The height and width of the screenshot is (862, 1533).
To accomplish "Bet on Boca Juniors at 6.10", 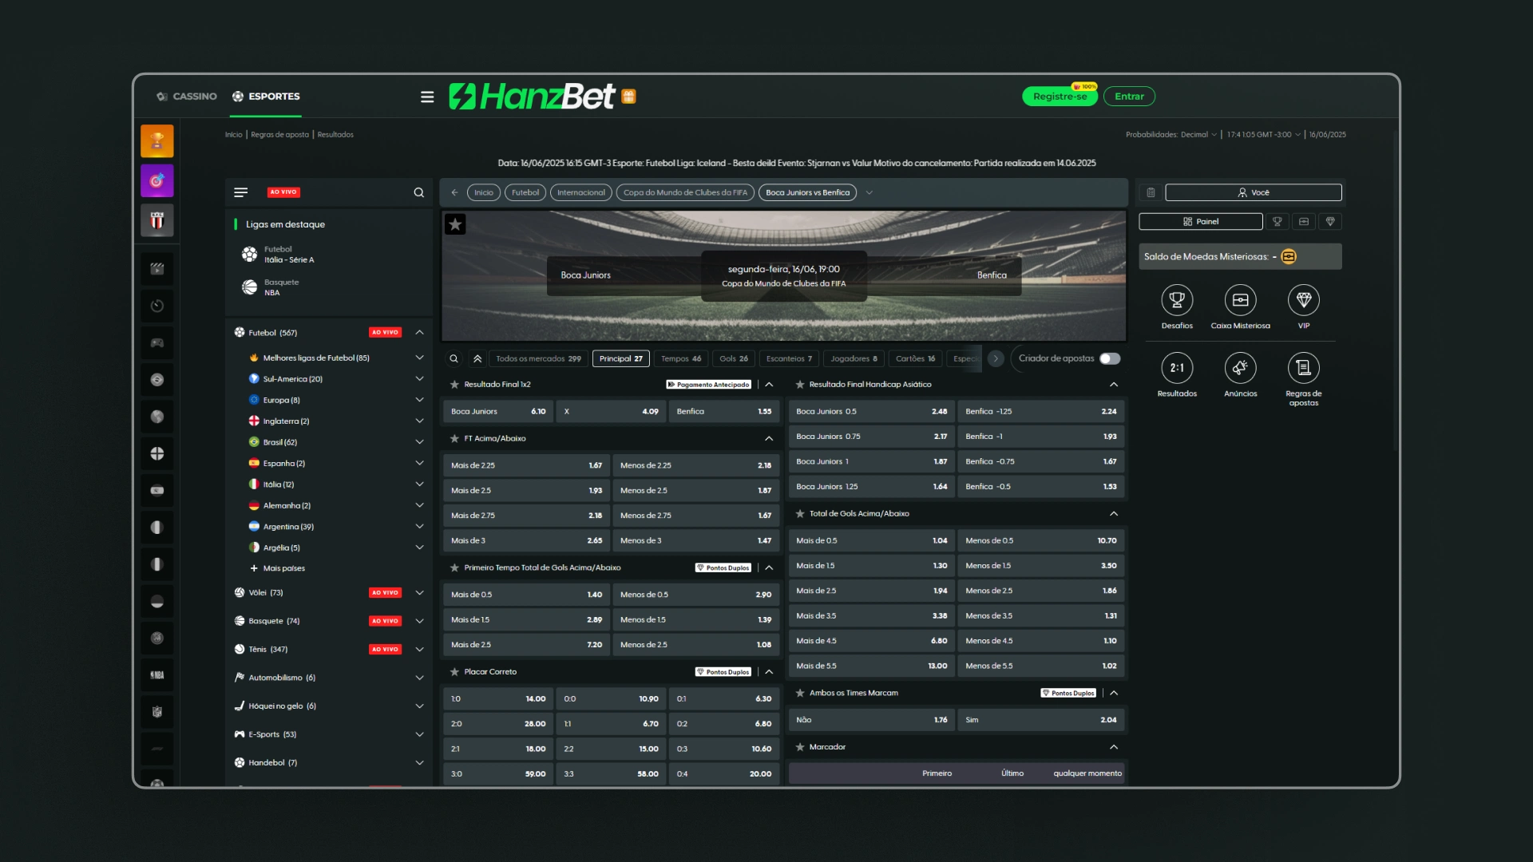I will pos(498,412).
